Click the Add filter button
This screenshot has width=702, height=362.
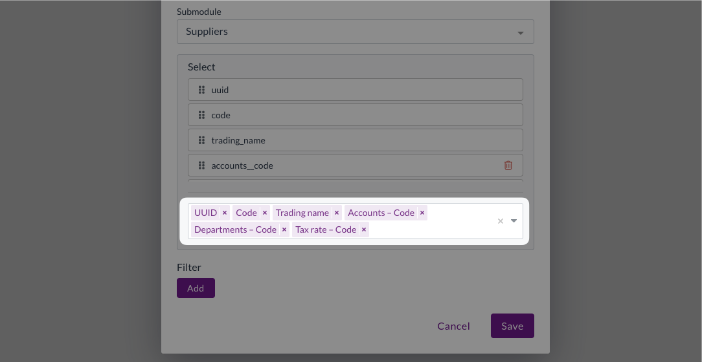196,288
